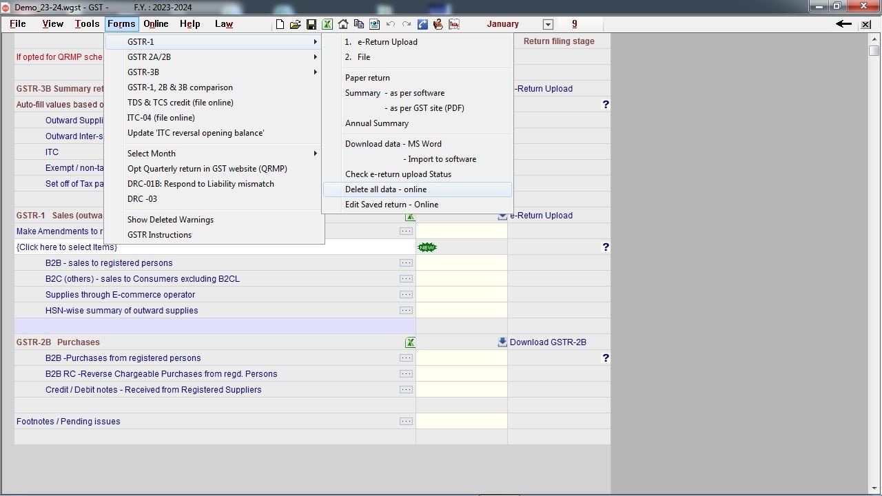882x496 pixels.
Task: Open ellipsis button for B2B sales row
Action: 406,263
